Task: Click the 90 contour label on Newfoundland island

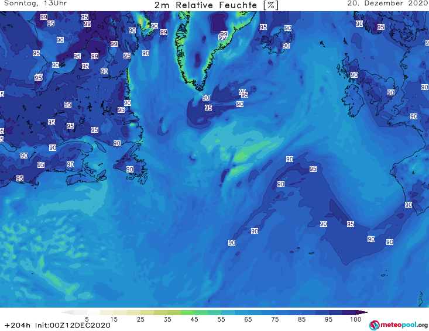Action: click(x=130, y=169)
